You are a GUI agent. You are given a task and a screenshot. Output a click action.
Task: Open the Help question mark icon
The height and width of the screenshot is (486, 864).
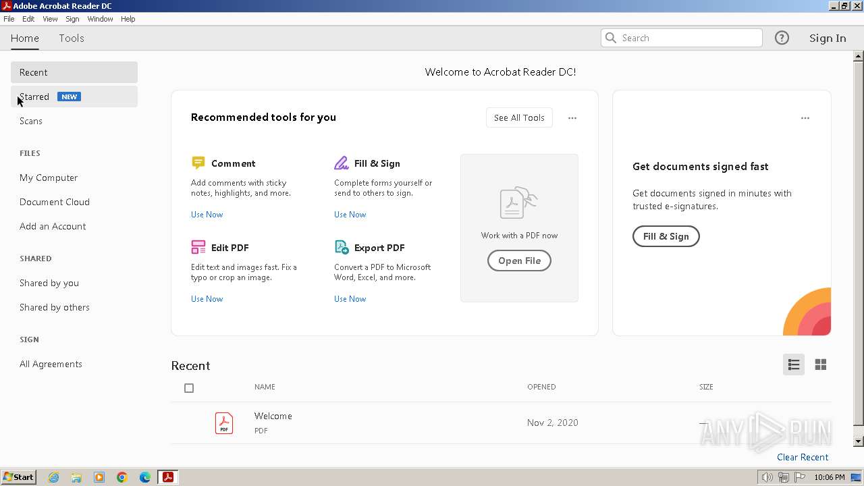coord(782,38)
